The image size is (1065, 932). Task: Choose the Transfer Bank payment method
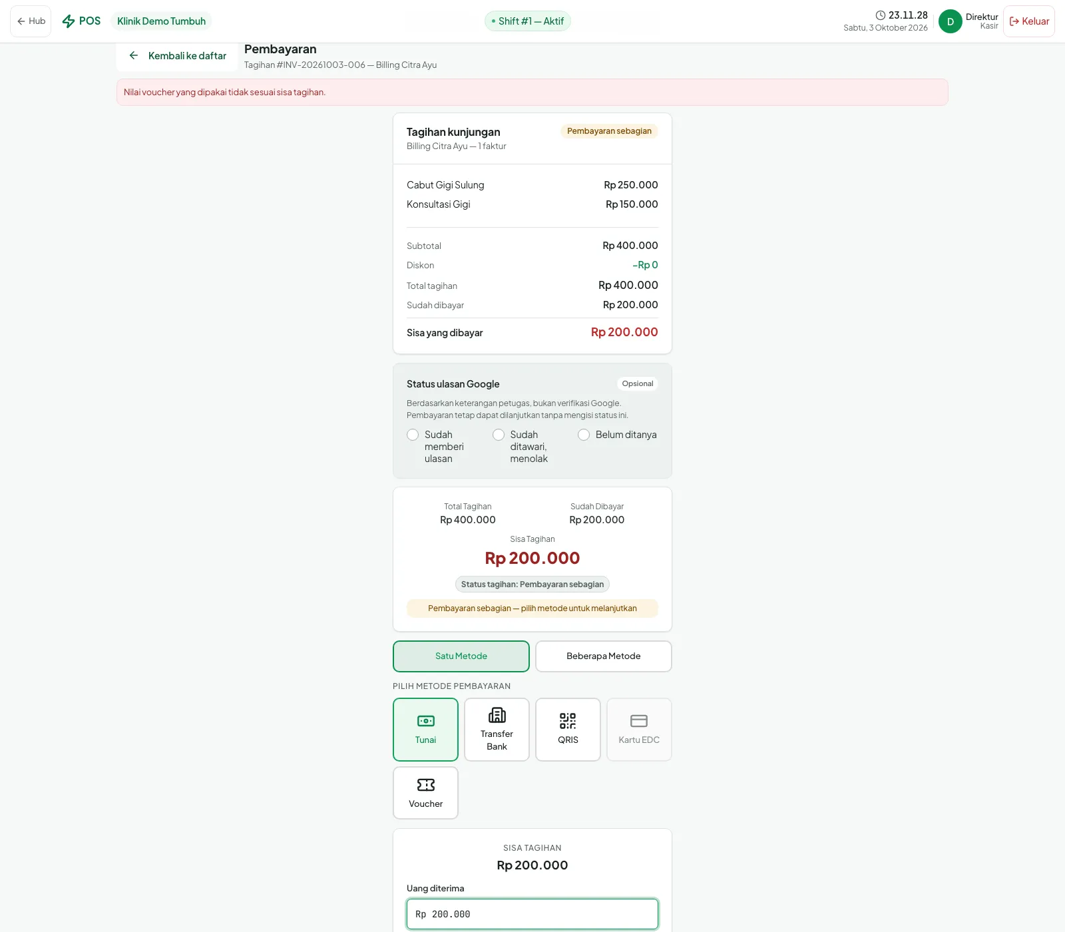[x=497, y=730]
